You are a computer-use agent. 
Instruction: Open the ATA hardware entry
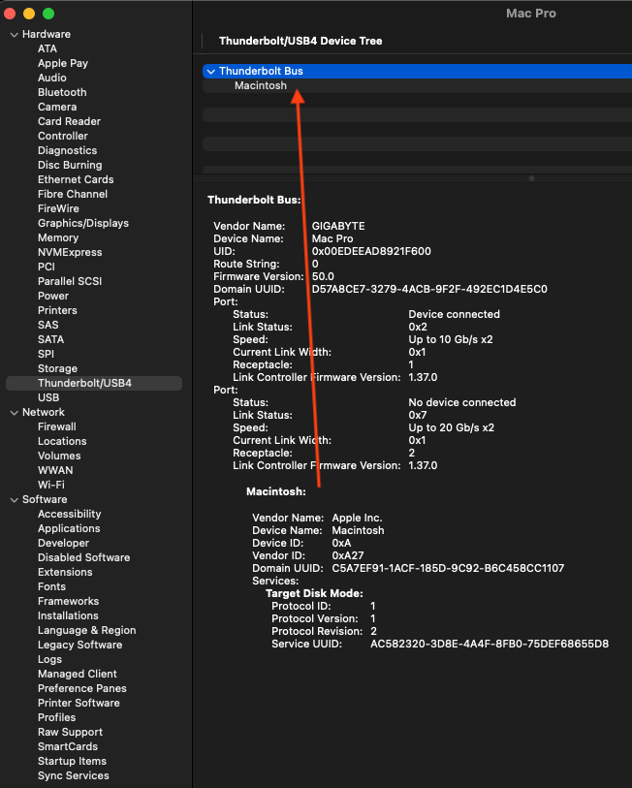click(47, 48)
